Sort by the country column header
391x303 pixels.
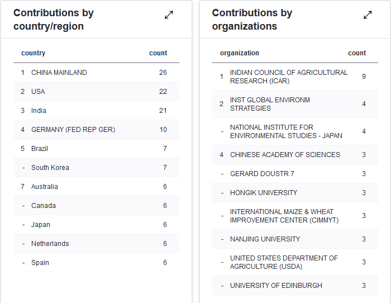tap(34, 53)
